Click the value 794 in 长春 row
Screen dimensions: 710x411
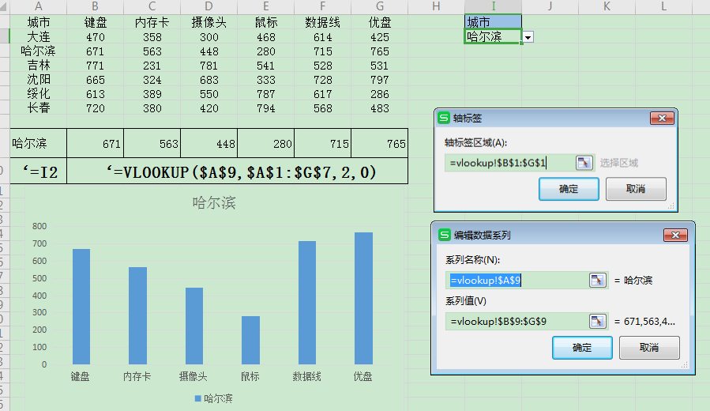pyautogui.click(x=266, y=108)
